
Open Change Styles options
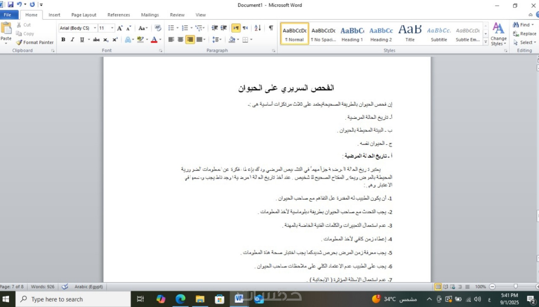click(498, 34)
